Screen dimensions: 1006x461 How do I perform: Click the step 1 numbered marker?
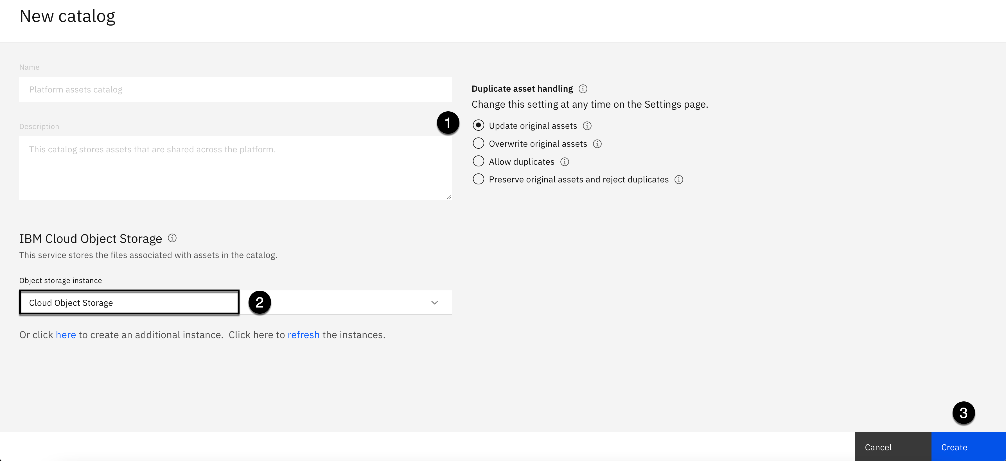[x=448, y=123]
